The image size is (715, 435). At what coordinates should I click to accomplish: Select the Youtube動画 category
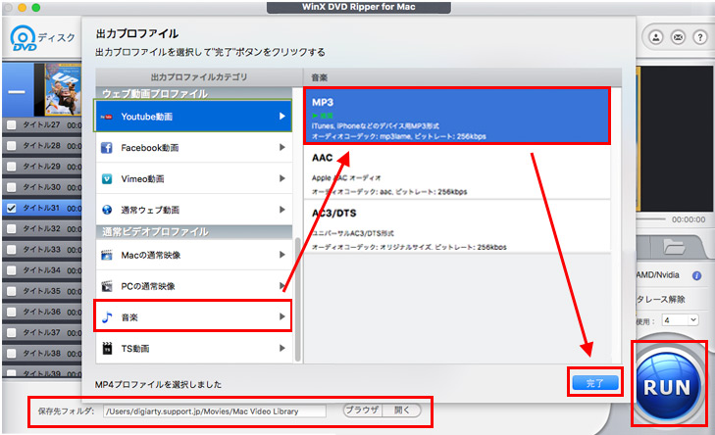point(194,117)
